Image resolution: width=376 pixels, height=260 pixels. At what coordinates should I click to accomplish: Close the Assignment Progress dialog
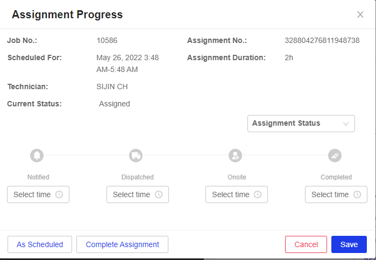360,15
